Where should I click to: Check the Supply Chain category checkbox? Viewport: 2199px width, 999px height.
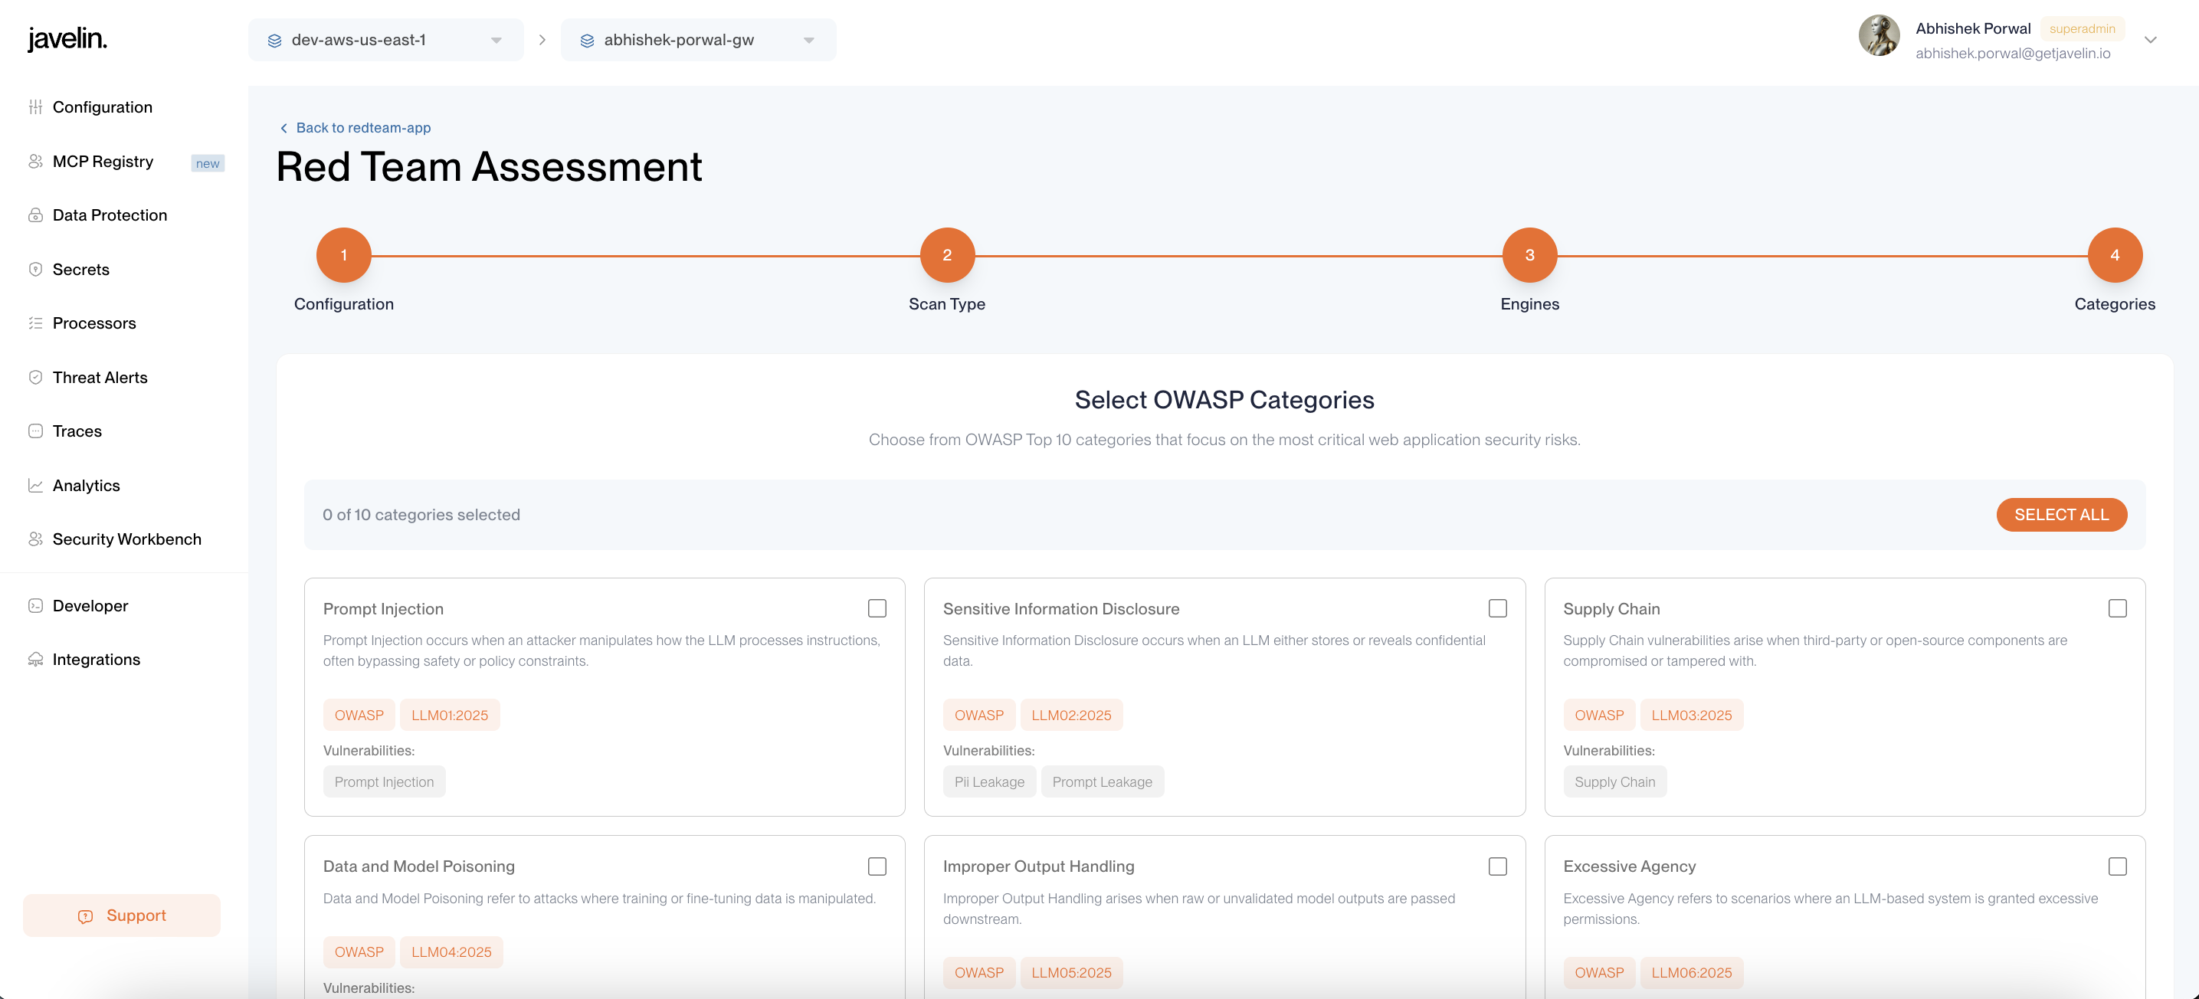[x=2117, y=608]
